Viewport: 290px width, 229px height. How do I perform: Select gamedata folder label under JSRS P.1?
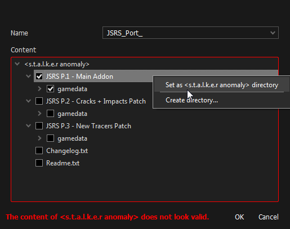pyautogui.click(x=72, y=89)
